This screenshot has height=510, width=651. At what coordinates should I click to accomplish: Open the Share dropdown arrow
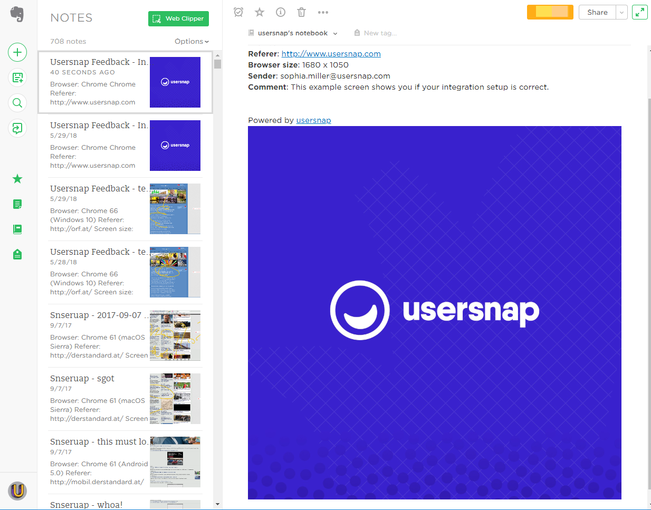621,12
